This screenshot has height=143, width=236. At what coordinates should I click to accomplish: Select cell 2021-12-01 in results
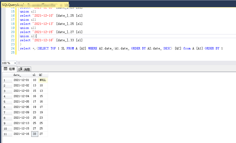22,80
